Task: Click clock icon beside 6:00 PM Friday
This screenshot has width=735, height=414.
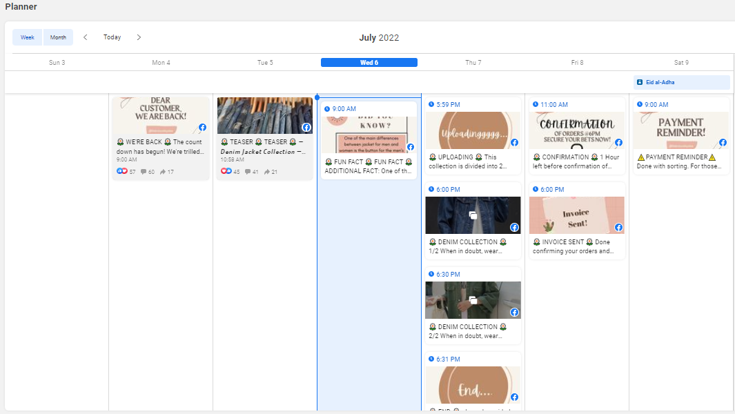Action: (x=536, y=190)
